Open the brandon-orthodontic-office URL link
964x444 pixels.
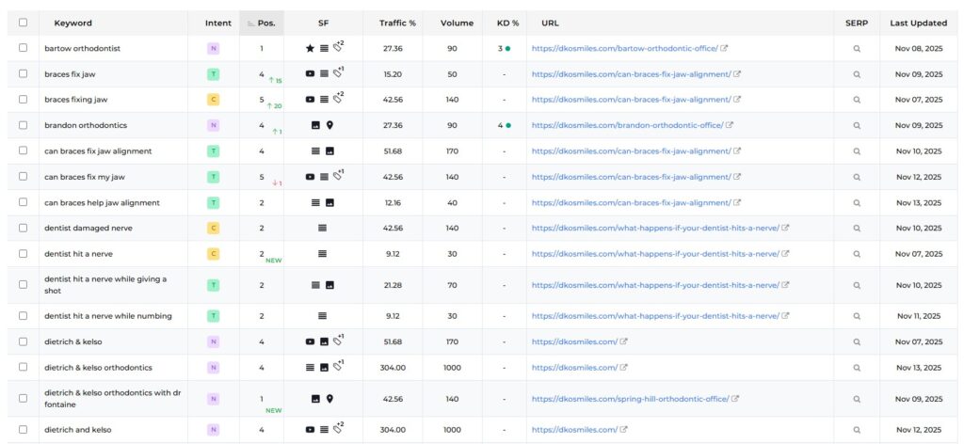(x=627, y=125)
